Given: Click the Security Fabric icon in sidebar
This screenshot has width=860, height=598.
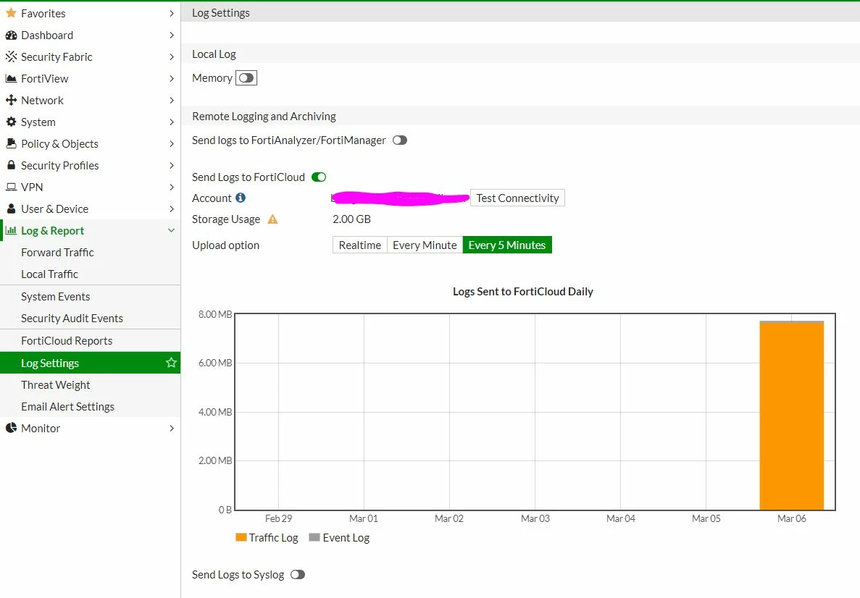Looking at the screenshot, I should tap(11, 56).
